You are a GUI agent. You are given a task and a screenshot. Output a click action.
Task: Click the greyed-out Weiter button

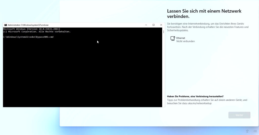239,115
